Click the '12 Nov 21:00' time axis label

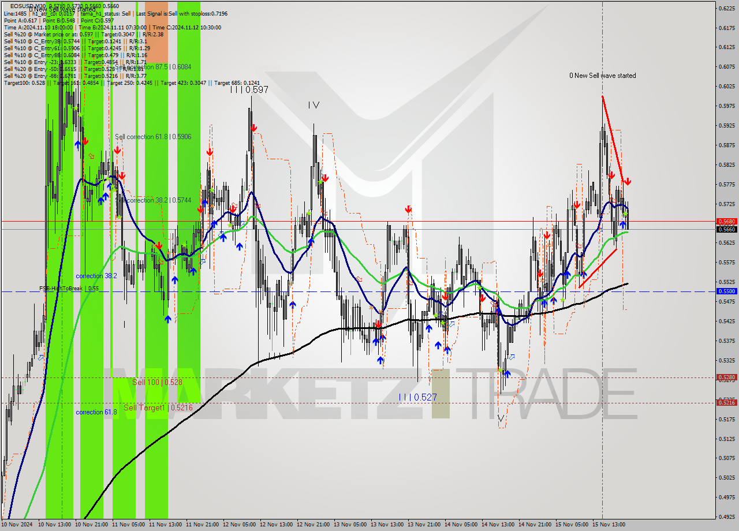click(314, 525)
